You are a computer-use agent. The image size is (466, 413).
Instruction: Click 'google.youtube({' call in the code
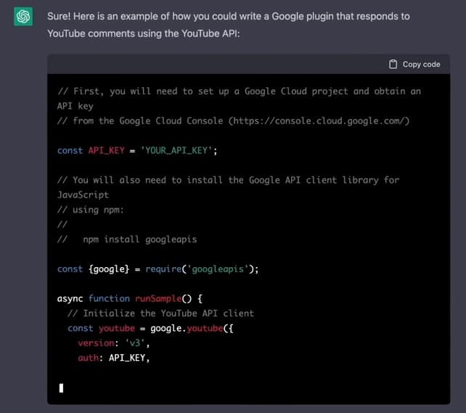(192, 328)
